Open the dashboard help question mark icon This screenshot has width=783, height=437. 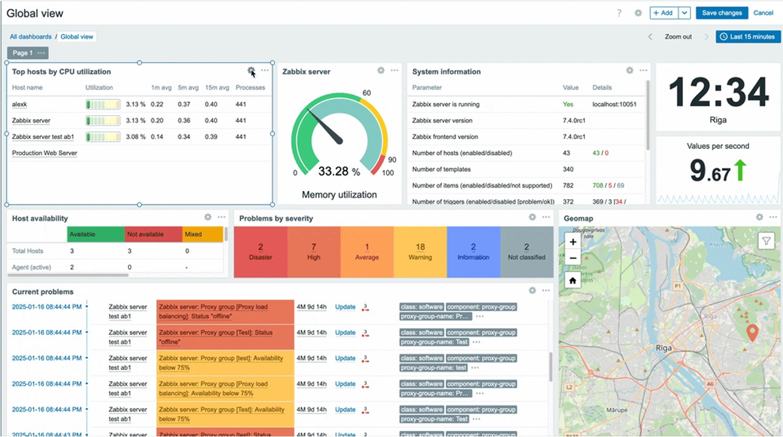click(618, 13)
